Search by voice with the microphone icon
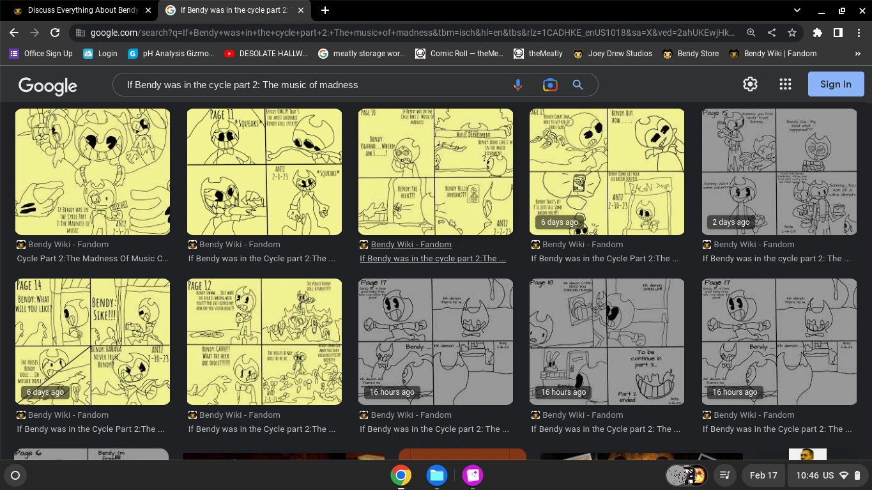This screenshot has width=872, height=490. click(x=517, y=84)
